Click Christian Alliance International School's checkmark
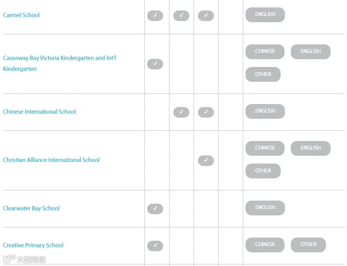The width and height of the screenshot is (347, 266). (206, 160)
